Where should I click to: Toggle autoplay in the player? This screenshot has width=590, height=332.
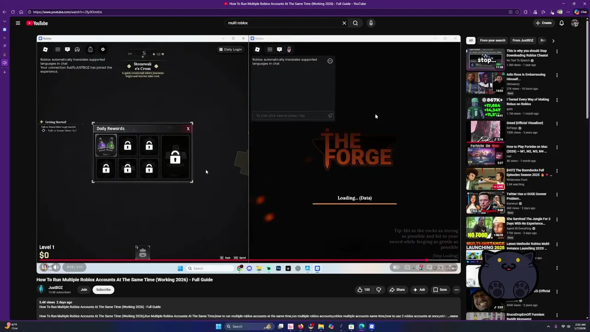click(x=396, y=267)
